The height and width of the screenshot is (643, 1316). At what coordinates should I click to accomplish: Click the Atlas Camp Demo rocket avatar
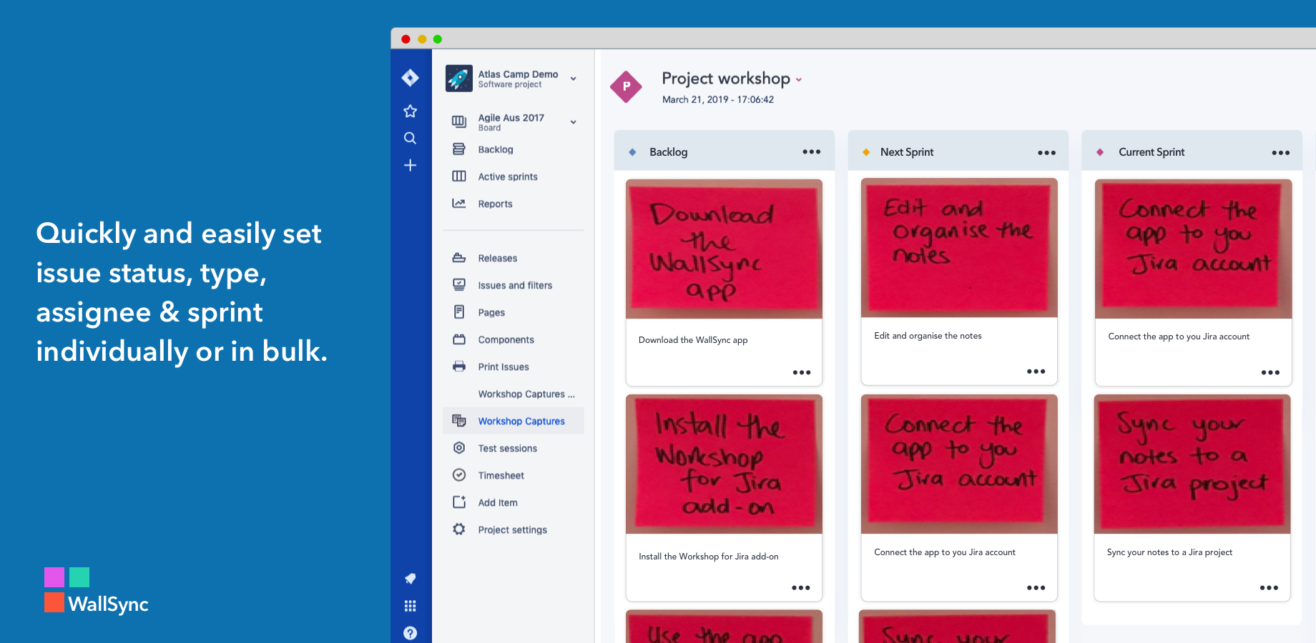458,79
